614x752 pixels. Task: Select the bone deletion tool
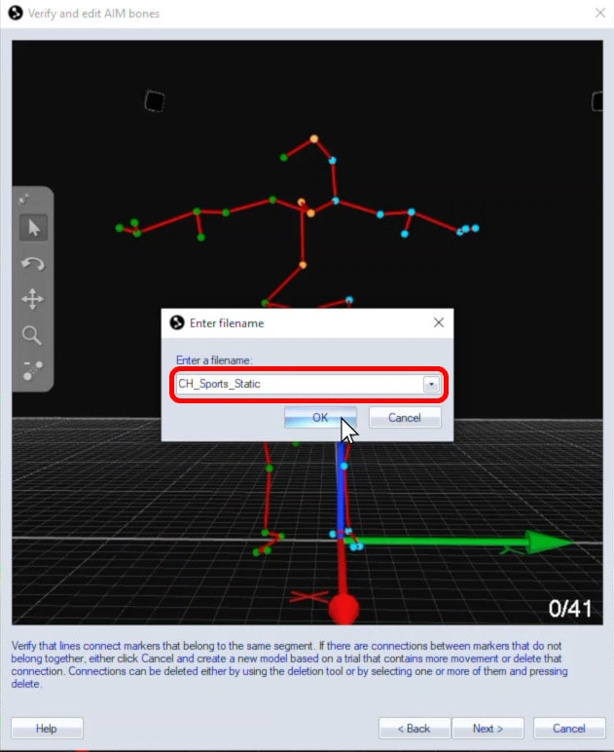click(32, 371)
